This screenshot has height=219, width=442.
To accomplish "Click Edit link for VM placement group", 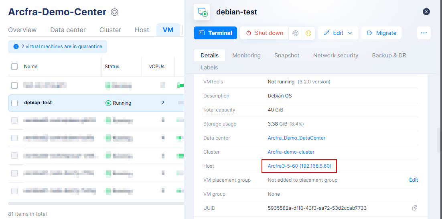I will tap(414, 180).
